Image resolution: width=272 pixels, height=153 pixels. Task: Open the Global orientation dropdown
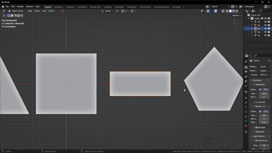[108, 11]
